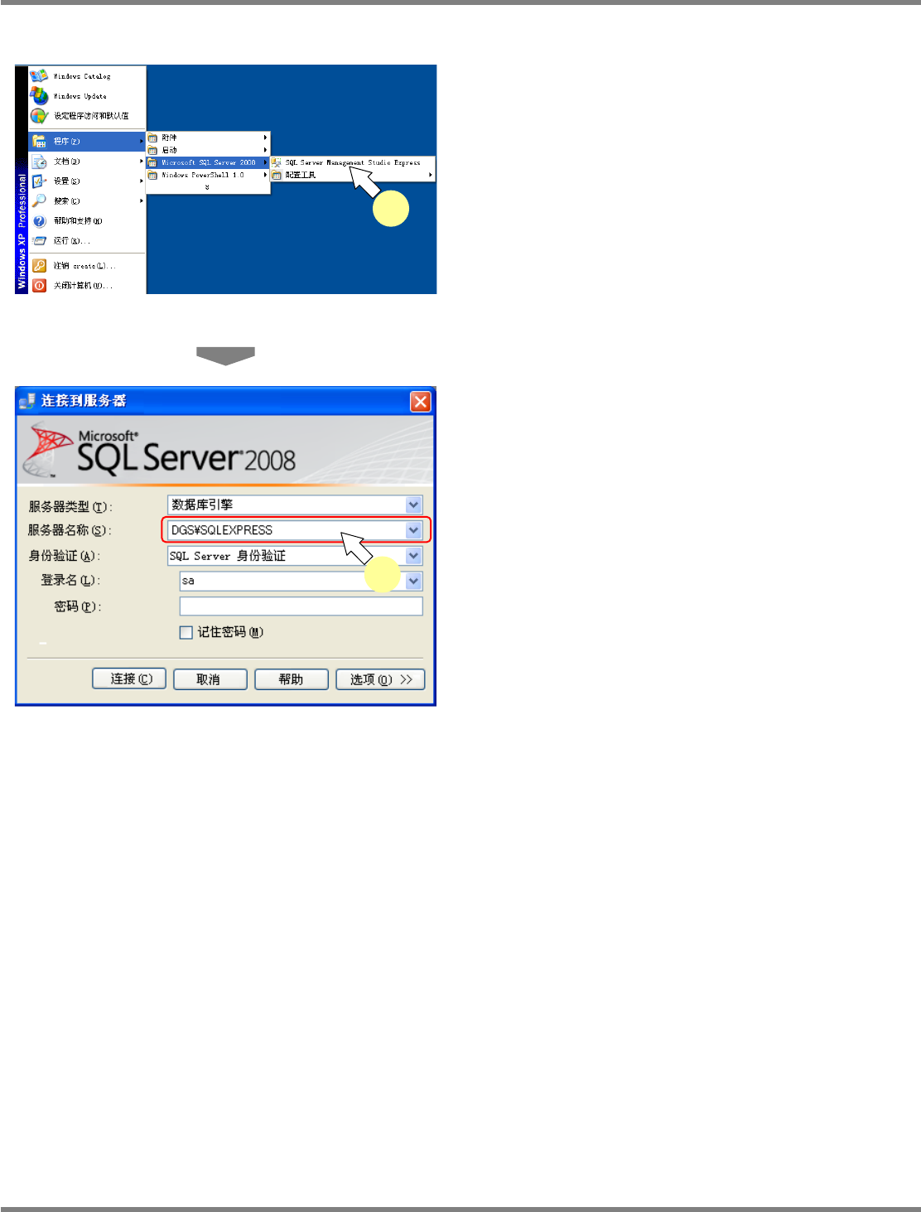921x1212 pixels.
Task: Open the 设置(S) settings submenu
Action: point(87,181)
